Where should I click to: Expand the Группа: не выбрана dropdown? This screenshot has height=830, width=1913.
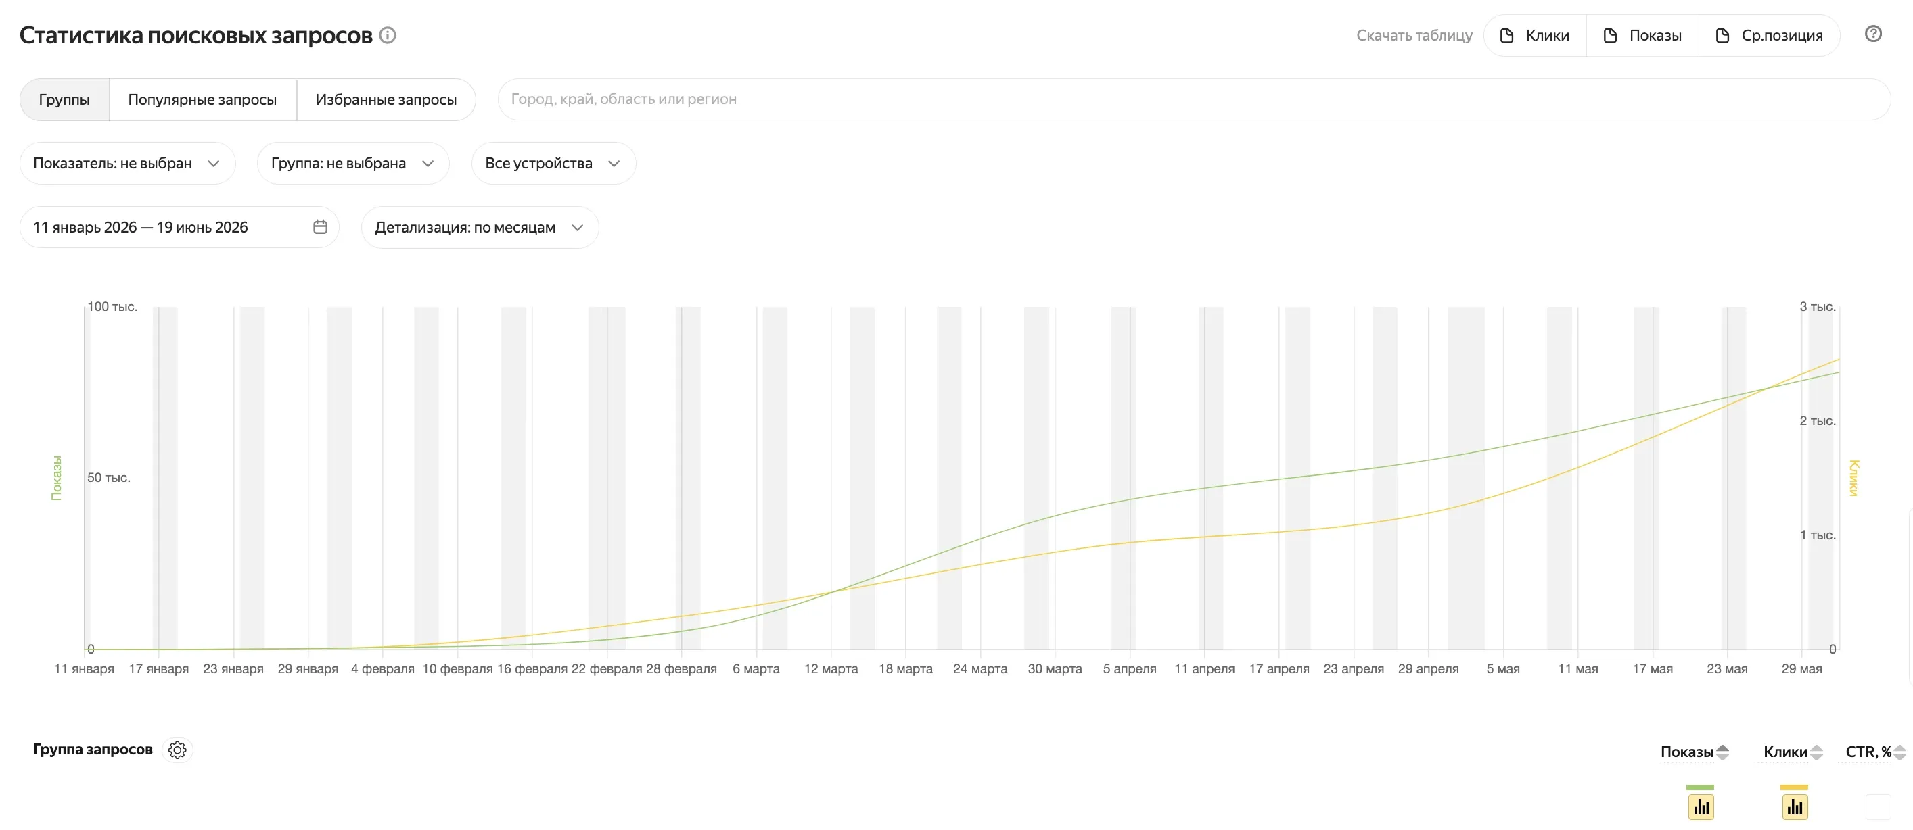tap(352, 163)
